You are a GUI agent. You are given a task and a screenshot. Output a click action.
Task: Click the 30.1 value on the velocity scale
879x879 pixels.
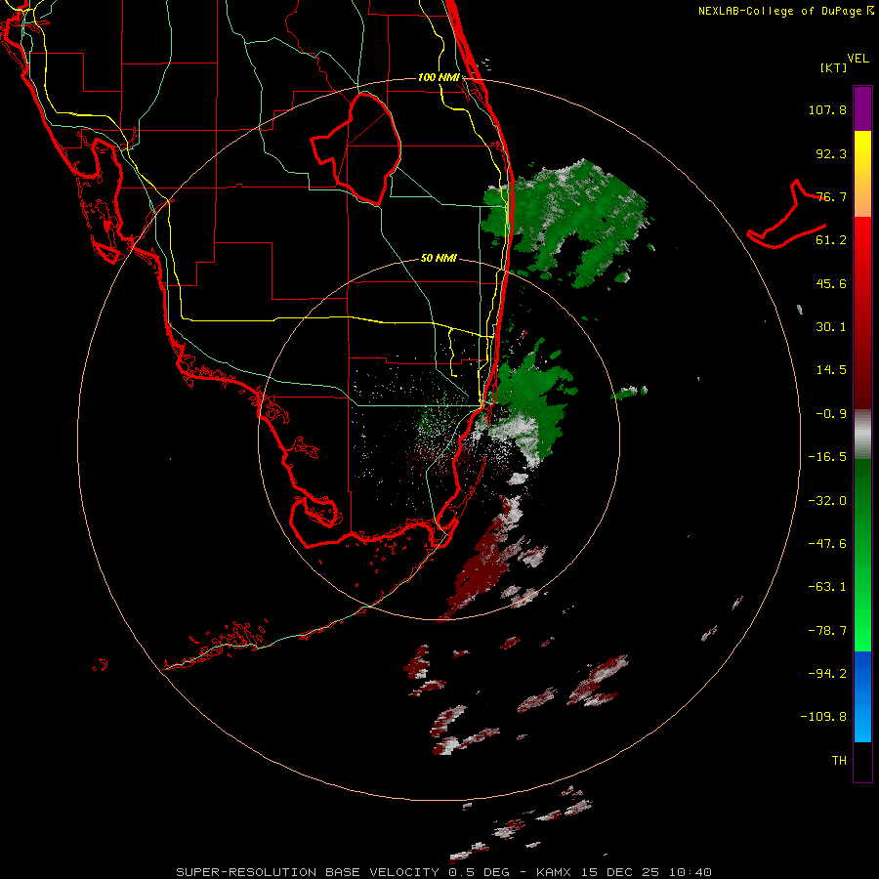pos(831,327)
